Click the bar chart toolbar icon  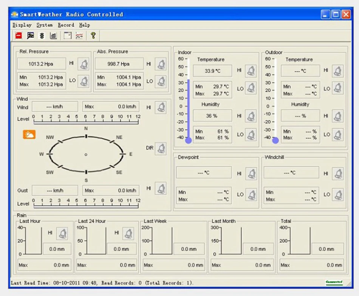click(x=53, y=36)
